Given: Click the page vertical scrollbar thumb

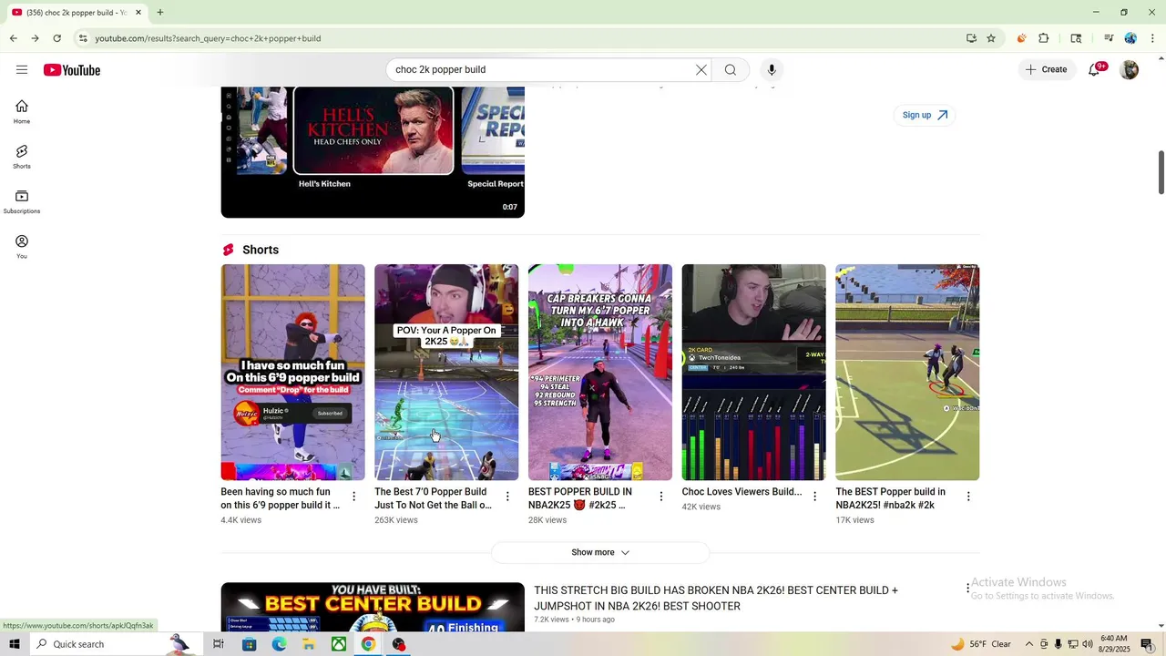Looking at the screenshot, I should click(1161, 172).
